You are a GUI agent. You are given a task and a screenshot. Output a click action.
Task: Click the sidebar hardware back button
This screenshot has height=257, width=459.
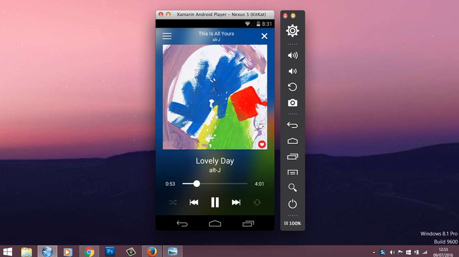[292, 125]
